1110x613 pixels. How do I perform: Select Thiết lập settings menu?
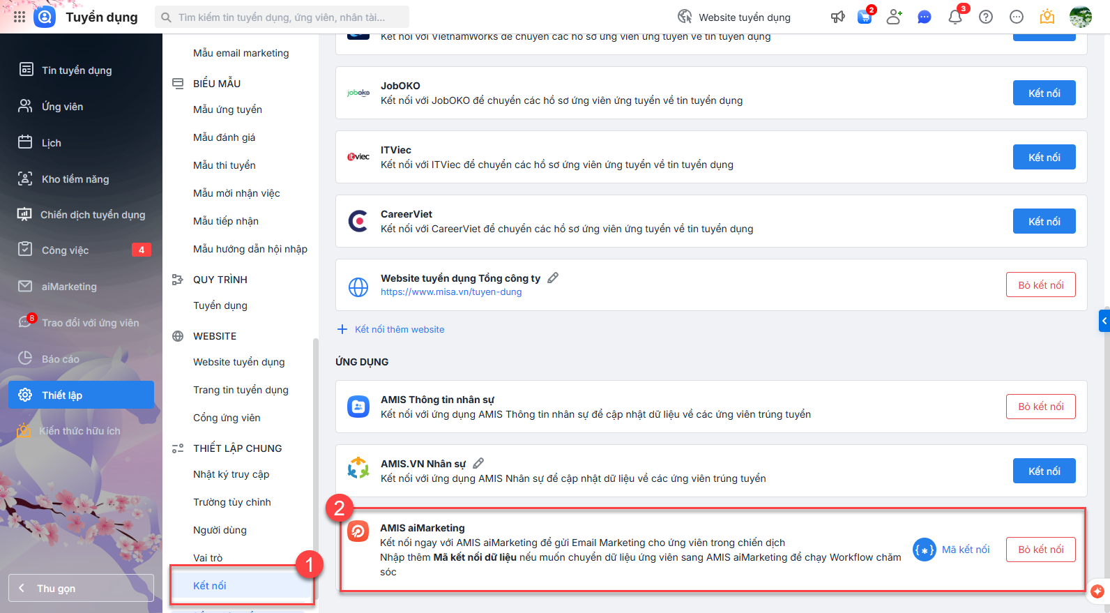click(x=81, y=395)
